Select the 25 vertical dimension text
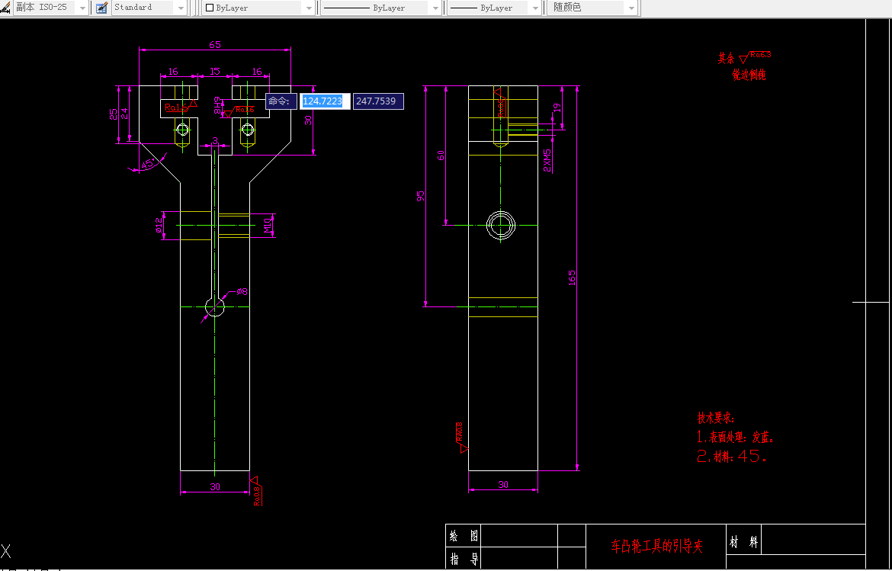The image size is (892, 571). [113, 114]
